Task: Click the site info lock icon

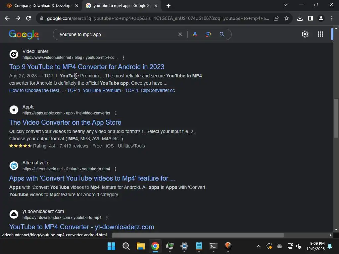Action: 41,19
